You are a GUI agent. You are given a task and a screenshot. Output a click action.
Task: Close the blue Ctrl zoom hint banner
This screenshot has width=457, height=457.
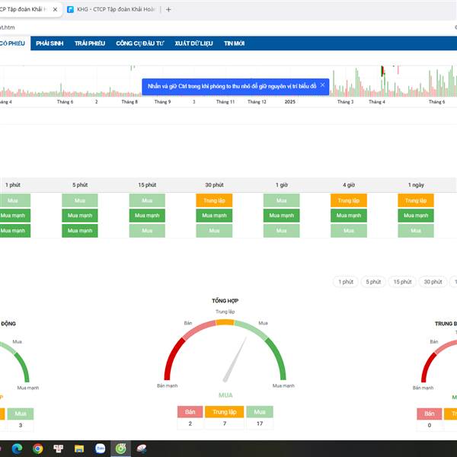pos(322,85)
